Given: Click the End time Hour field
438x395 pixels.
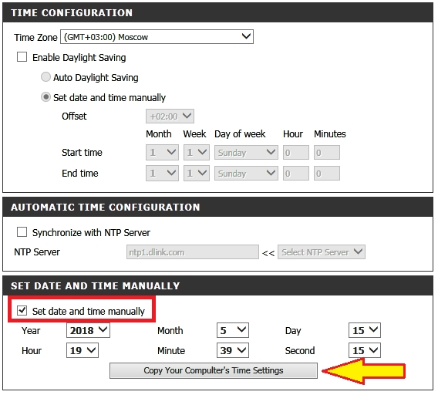Looking at the screenshot, I should [x=296, y=174].
